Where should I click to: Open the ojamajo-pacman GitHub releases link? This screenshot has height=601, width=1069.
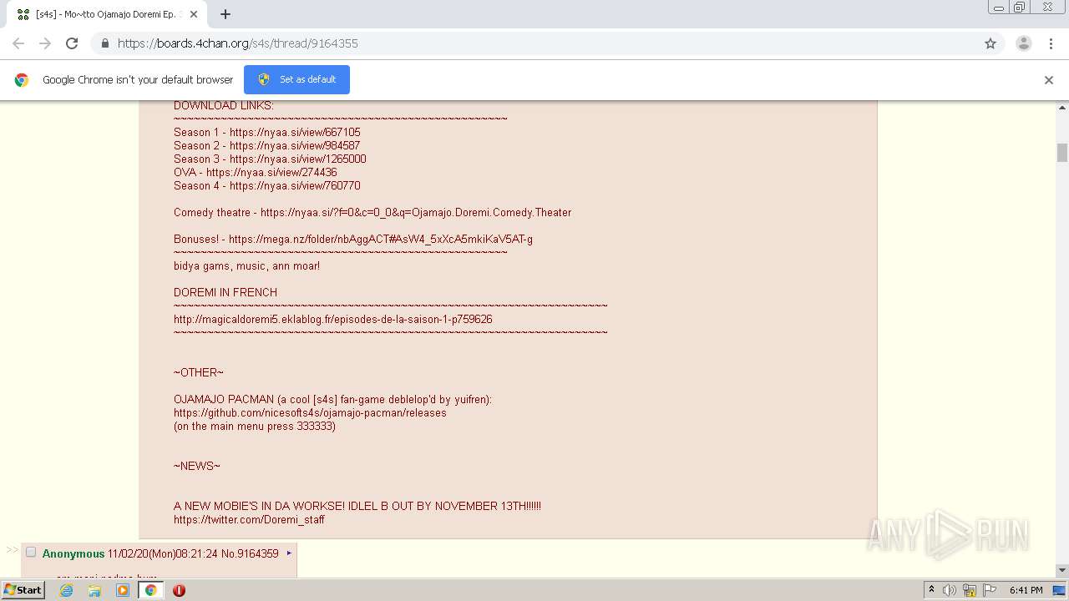(x=310, y=412)
